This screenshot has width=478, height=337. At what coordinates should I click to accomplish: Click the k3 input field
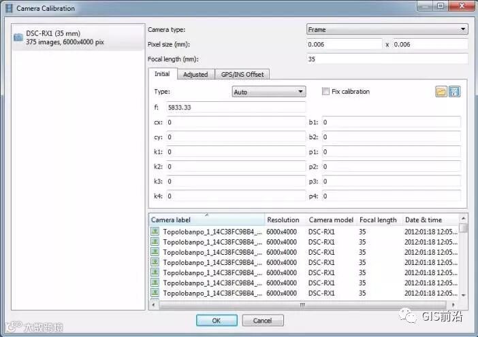click(x=236, y=181)
